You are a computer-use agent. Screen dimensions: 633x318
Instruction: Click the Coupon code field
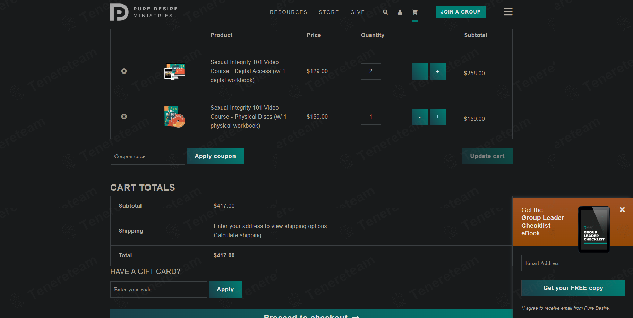[148, 156]
